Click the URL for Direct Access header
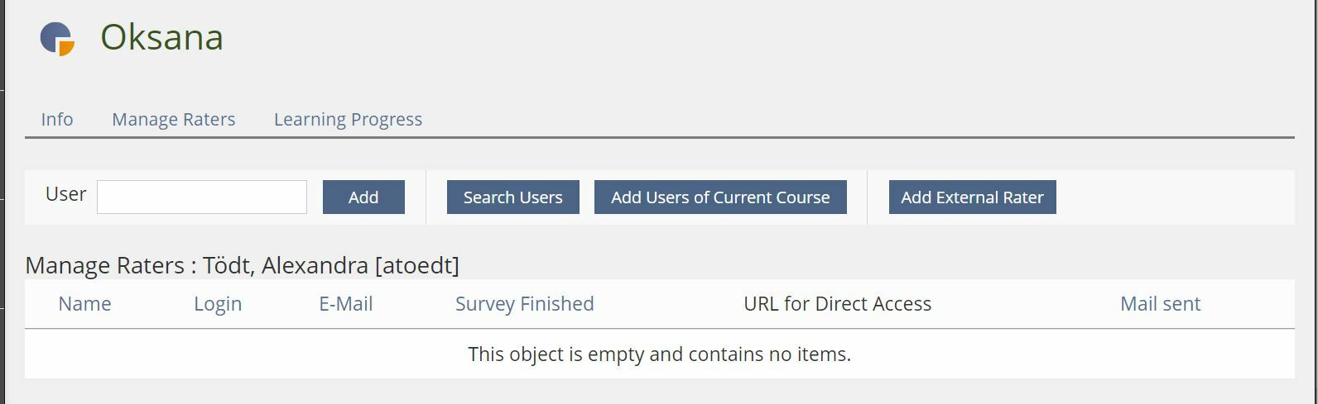1318x404 pixels. pos(837,304)
